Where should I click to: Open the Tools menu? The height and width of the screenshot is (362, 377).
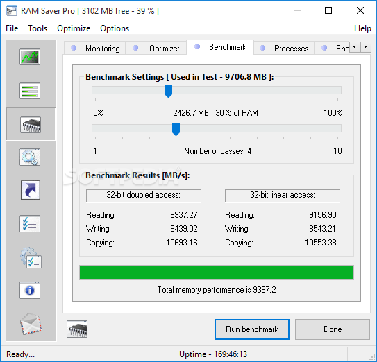point(37,28)
